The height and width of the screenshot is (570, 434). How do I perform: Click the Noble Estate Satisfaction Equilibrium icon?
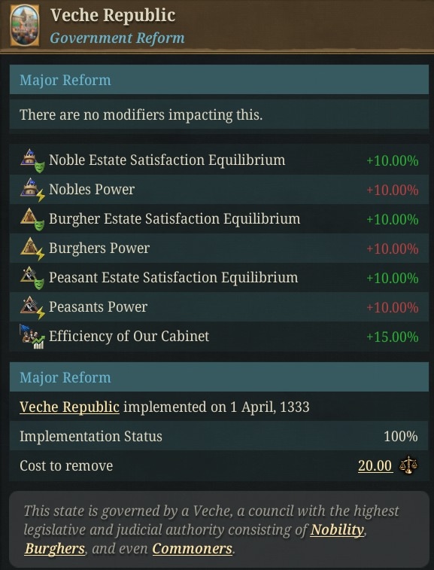(x=32, y=160)
